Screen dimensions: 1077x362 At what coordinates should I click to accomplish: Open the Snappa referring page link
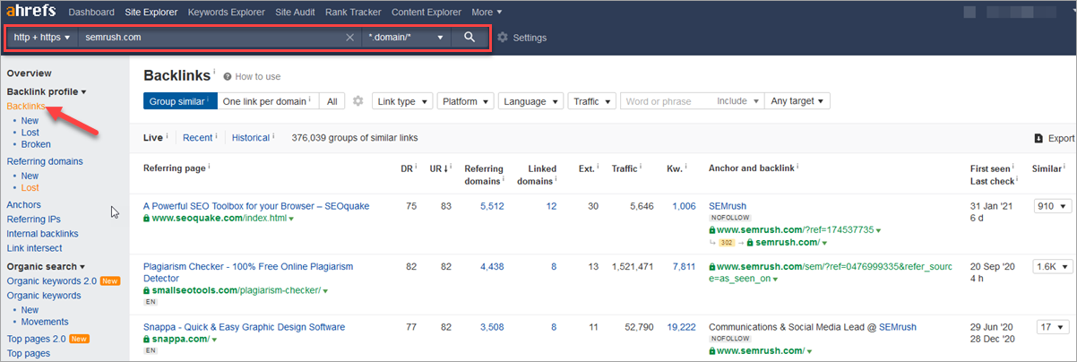click(244, 327)
